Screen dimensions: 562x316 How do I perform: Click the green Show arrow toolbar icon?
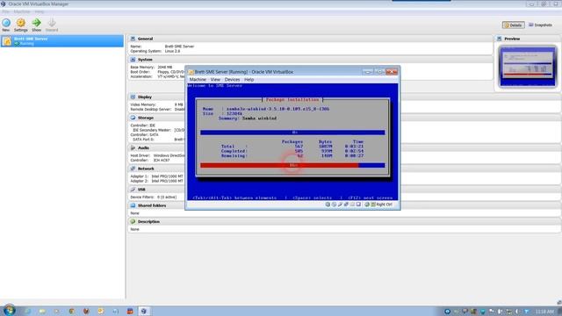click(36, 23)
